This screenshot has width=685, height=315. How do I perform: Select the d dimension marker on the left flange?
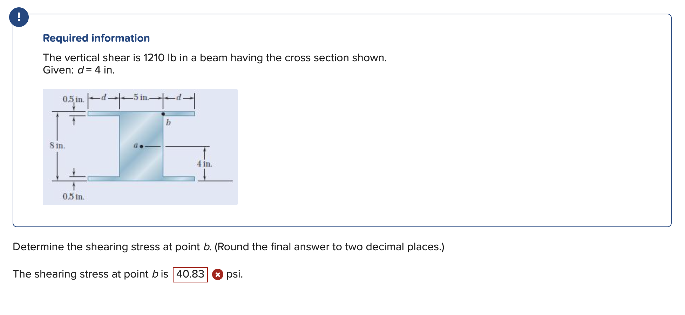point(103,98)
